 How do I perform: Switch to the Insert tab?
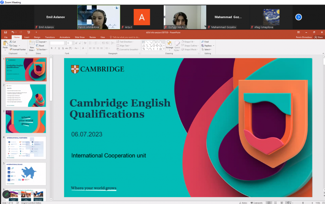point(27,37)
